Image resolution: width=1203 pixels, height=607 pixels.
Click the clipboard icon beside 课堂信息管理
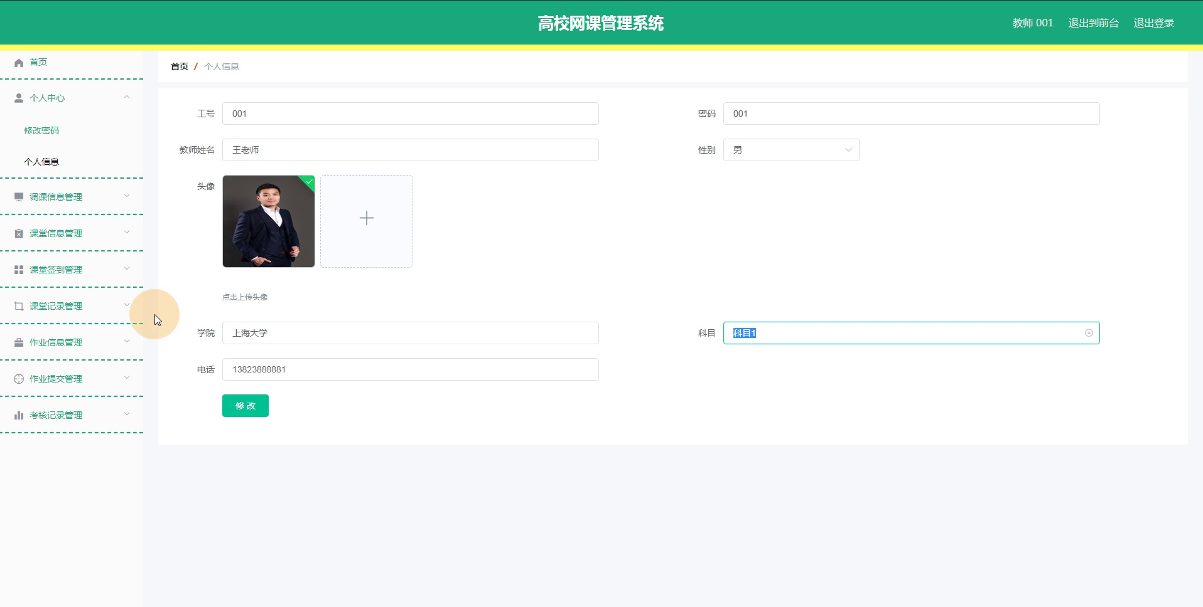[x=19, y=233]
